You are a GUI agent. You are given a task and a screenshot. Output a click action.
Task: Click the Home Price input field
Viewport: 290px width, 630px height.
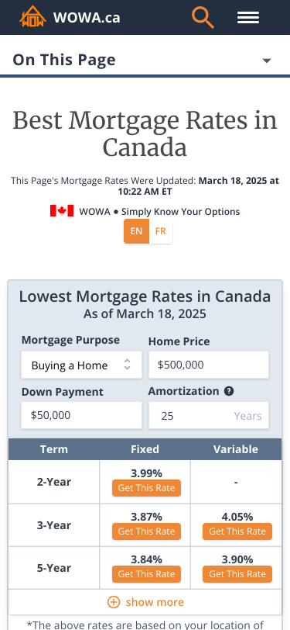point(209,365)
